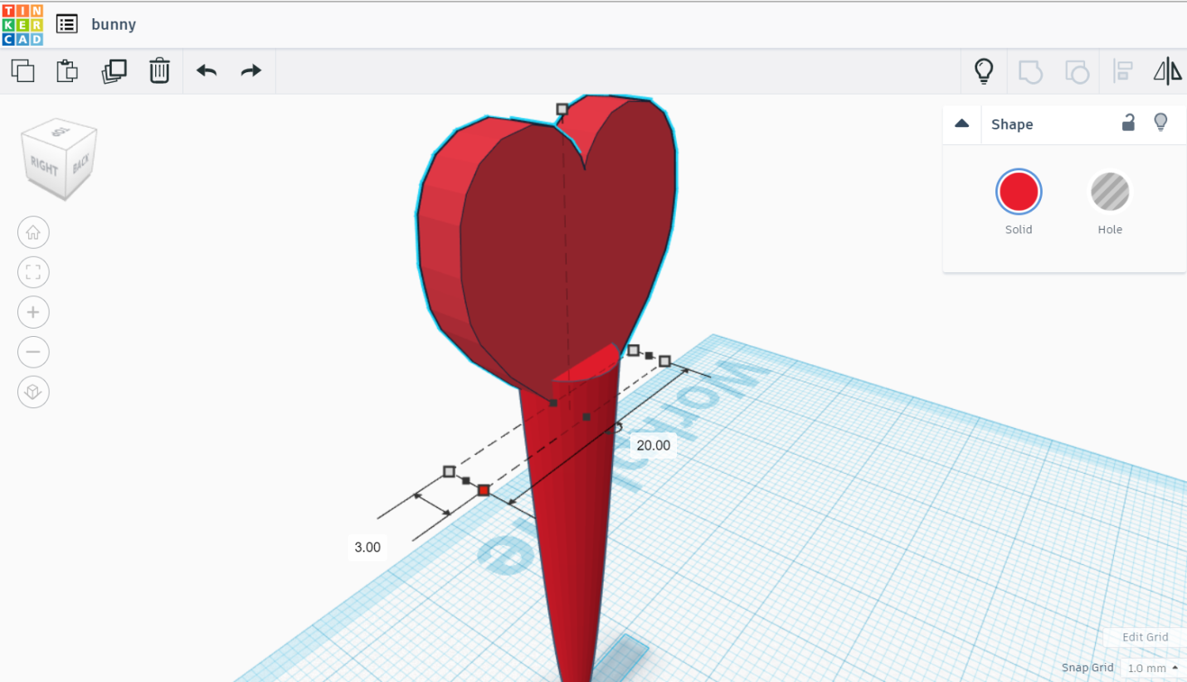Click the Duplicate and repeat icon
The height and width of the screenshot is (682, 1187).
point(114,71)
